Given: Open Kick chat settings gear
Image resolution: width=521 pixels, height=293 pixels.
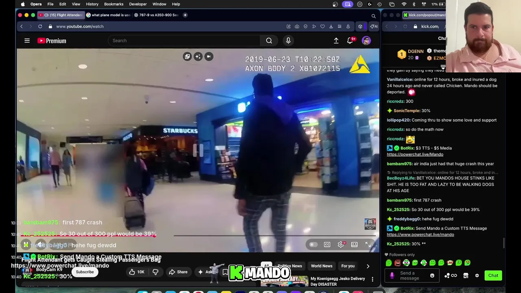Looking at the screenshot, I should 477,276.
